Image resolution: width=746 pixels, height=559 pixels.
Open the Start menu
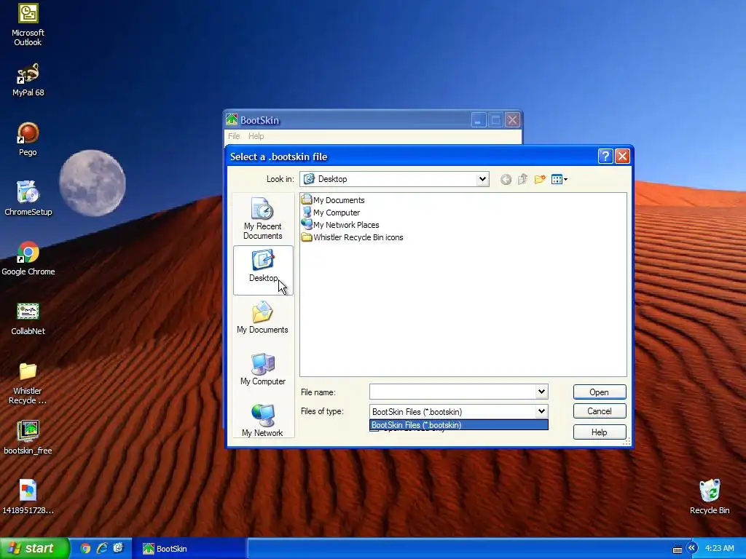point(34,548)
